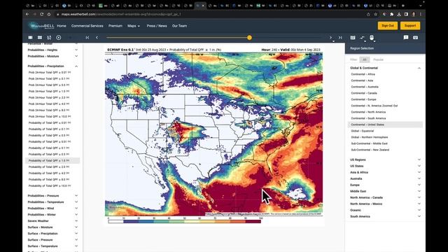Click the forecast timeline track
The height and width of the screenshot is (252, 448).
pos(213,37)
